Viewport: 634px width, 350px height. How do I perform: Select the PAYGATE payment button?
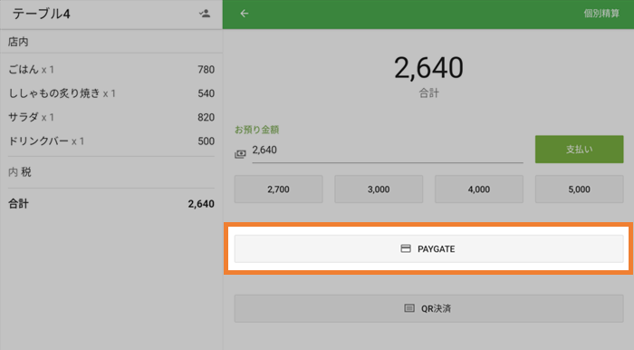click(428, 248)
